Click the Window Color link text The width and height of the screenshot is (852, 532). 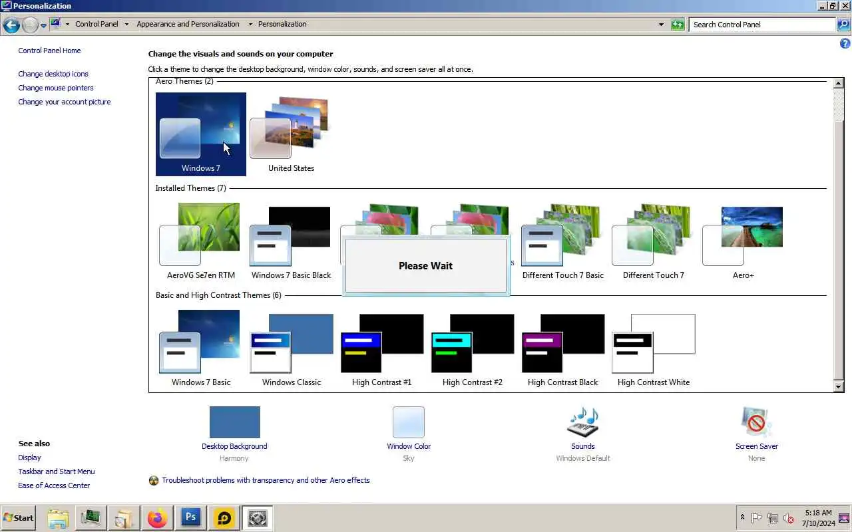coord(409,446)
